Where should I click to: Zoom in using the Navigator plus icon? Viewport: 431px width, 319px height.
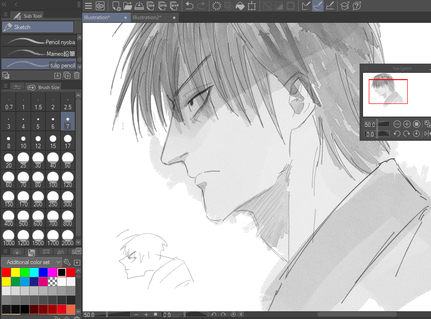coord(407,124)
